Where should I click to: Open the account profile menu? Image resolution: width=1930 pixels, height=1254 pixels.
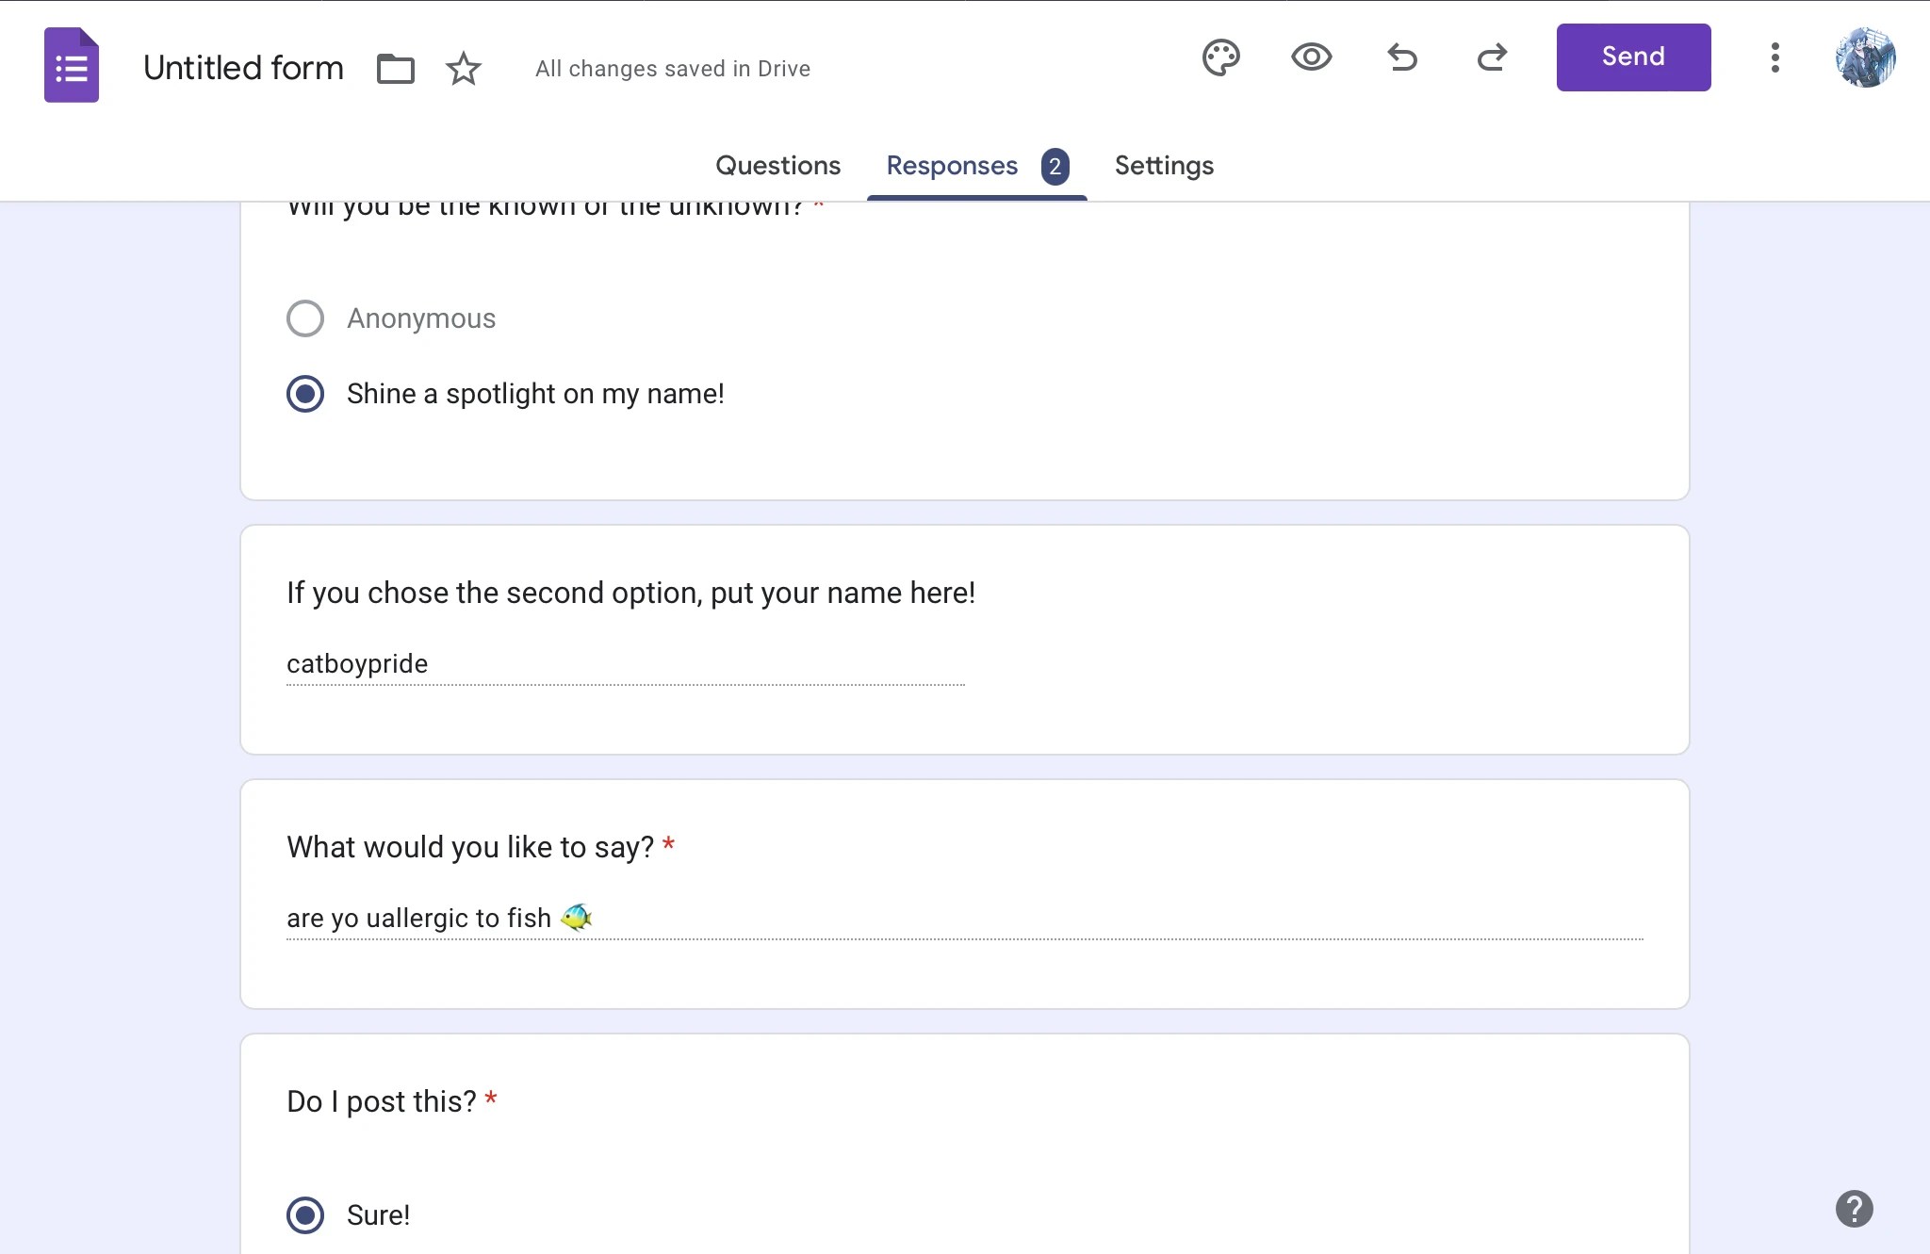click(1865, 57)
